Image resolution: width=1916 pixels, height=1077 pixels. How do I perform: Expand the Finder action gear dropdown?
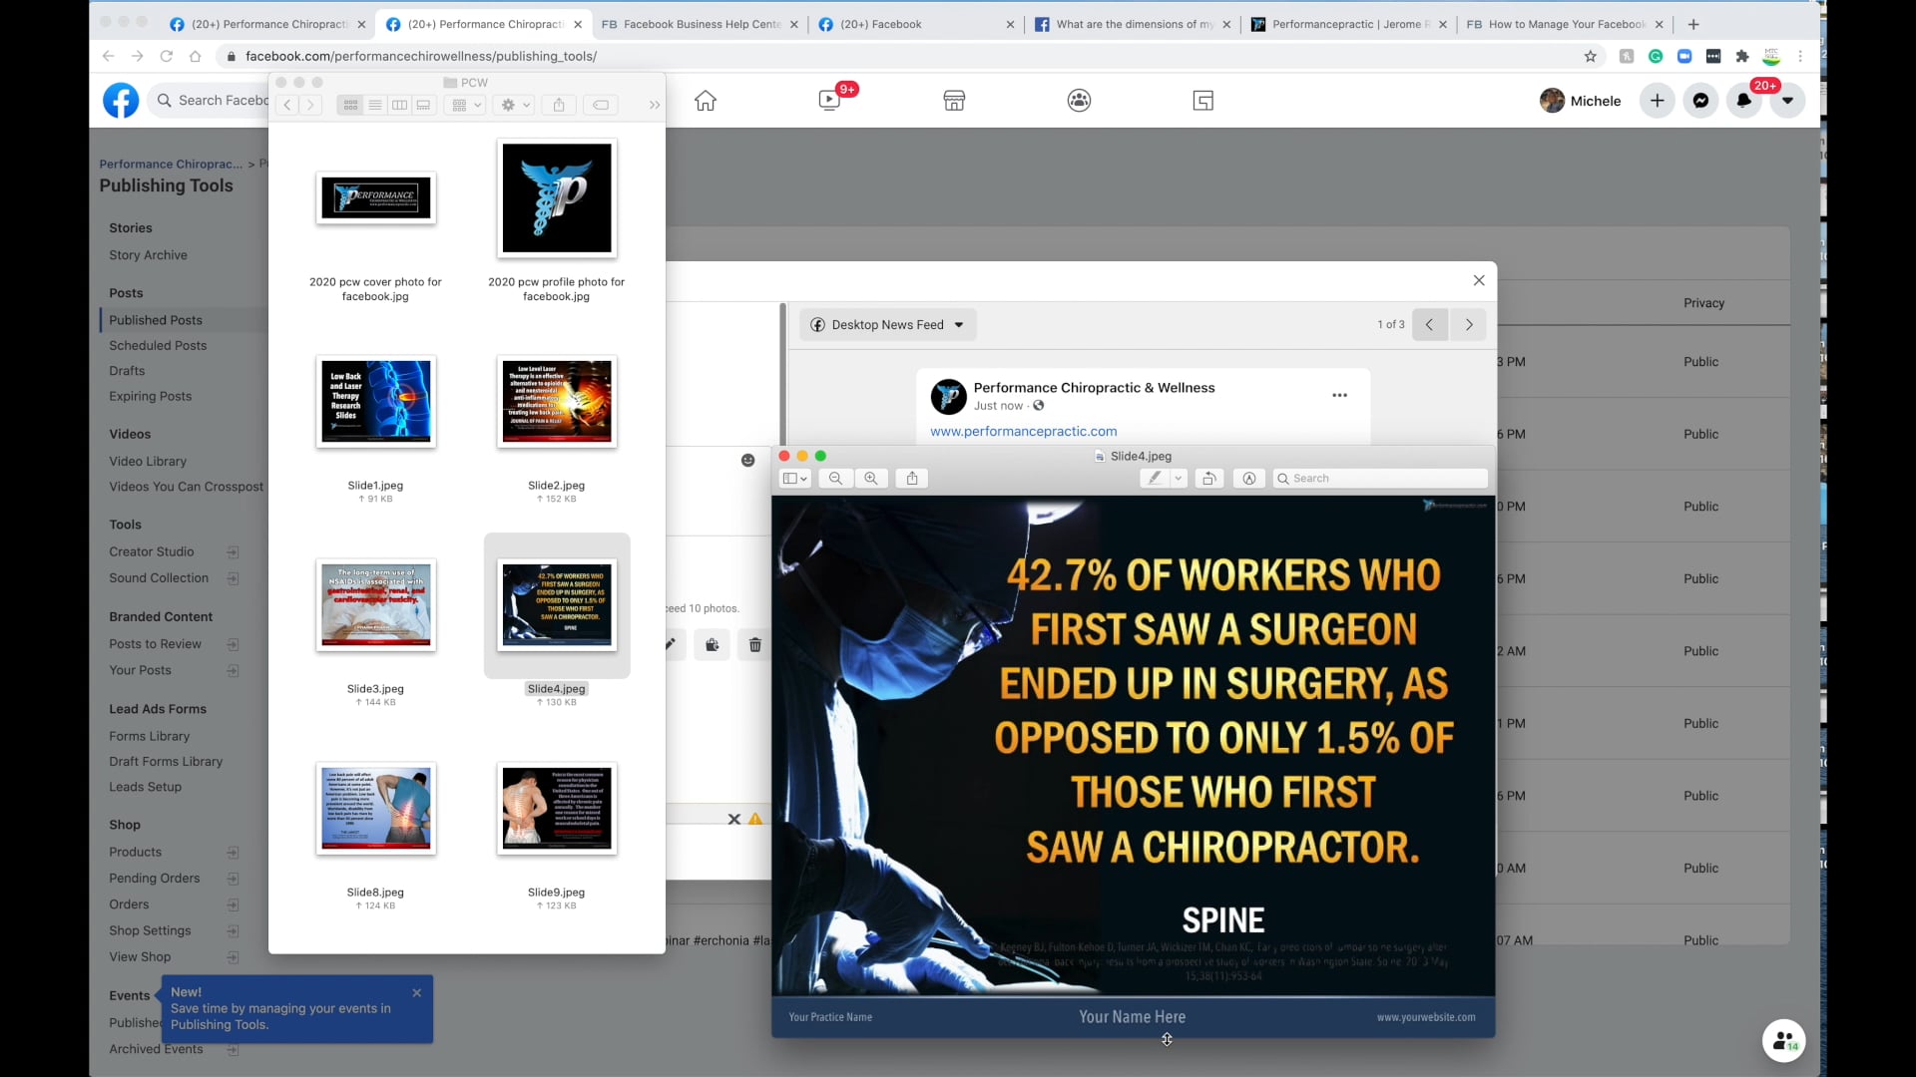pos(513,105)
